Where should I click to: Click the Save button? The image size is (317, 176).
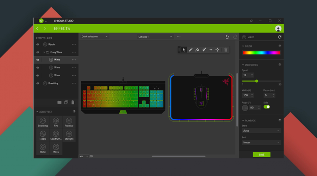[261, 155]
